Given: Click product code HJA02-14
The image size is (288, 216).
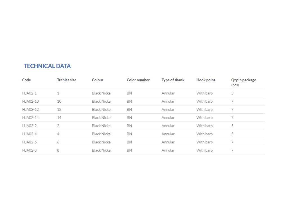Looking at the screenshot, I should coord(30,118).
